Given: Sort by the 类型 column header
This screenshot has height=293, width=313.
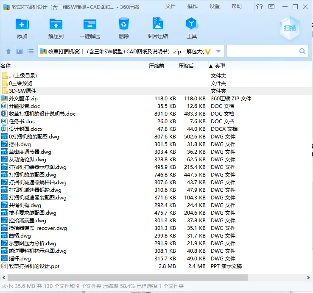Looking at the screenshot, I should [x=220, y=66].
